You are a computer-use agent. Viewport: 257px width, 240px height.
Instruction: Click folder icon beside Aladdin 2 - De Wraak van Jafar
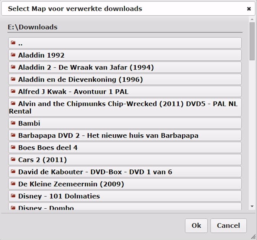point(13,67)
